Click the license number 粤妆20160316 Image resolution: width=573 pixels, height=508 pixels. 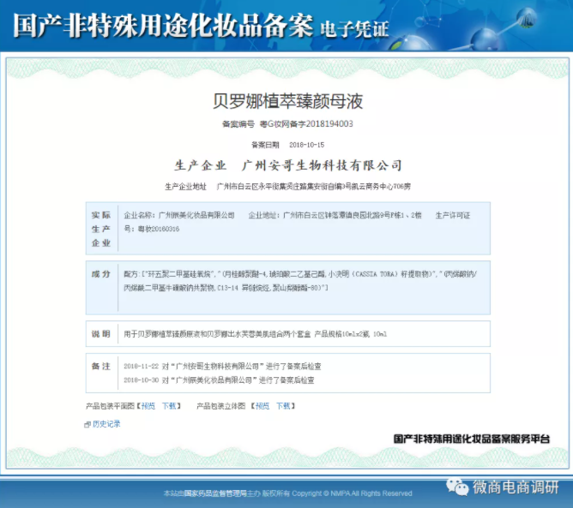tap(159, 230)
